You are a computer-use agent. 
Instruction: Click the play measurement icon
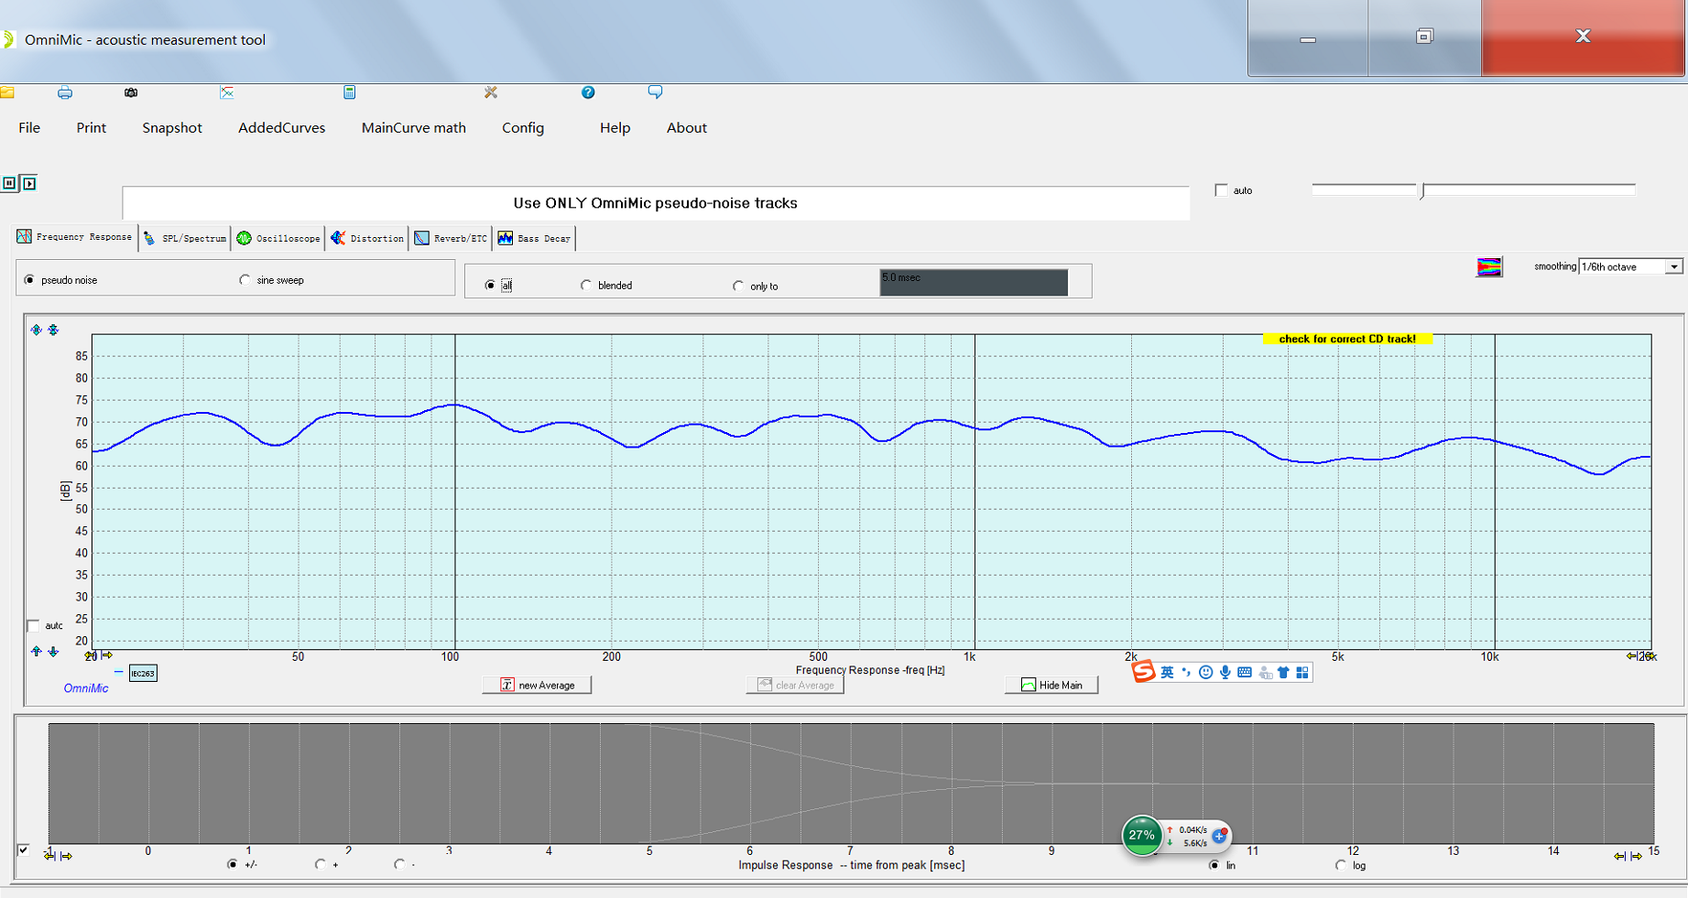coord(29,183)
